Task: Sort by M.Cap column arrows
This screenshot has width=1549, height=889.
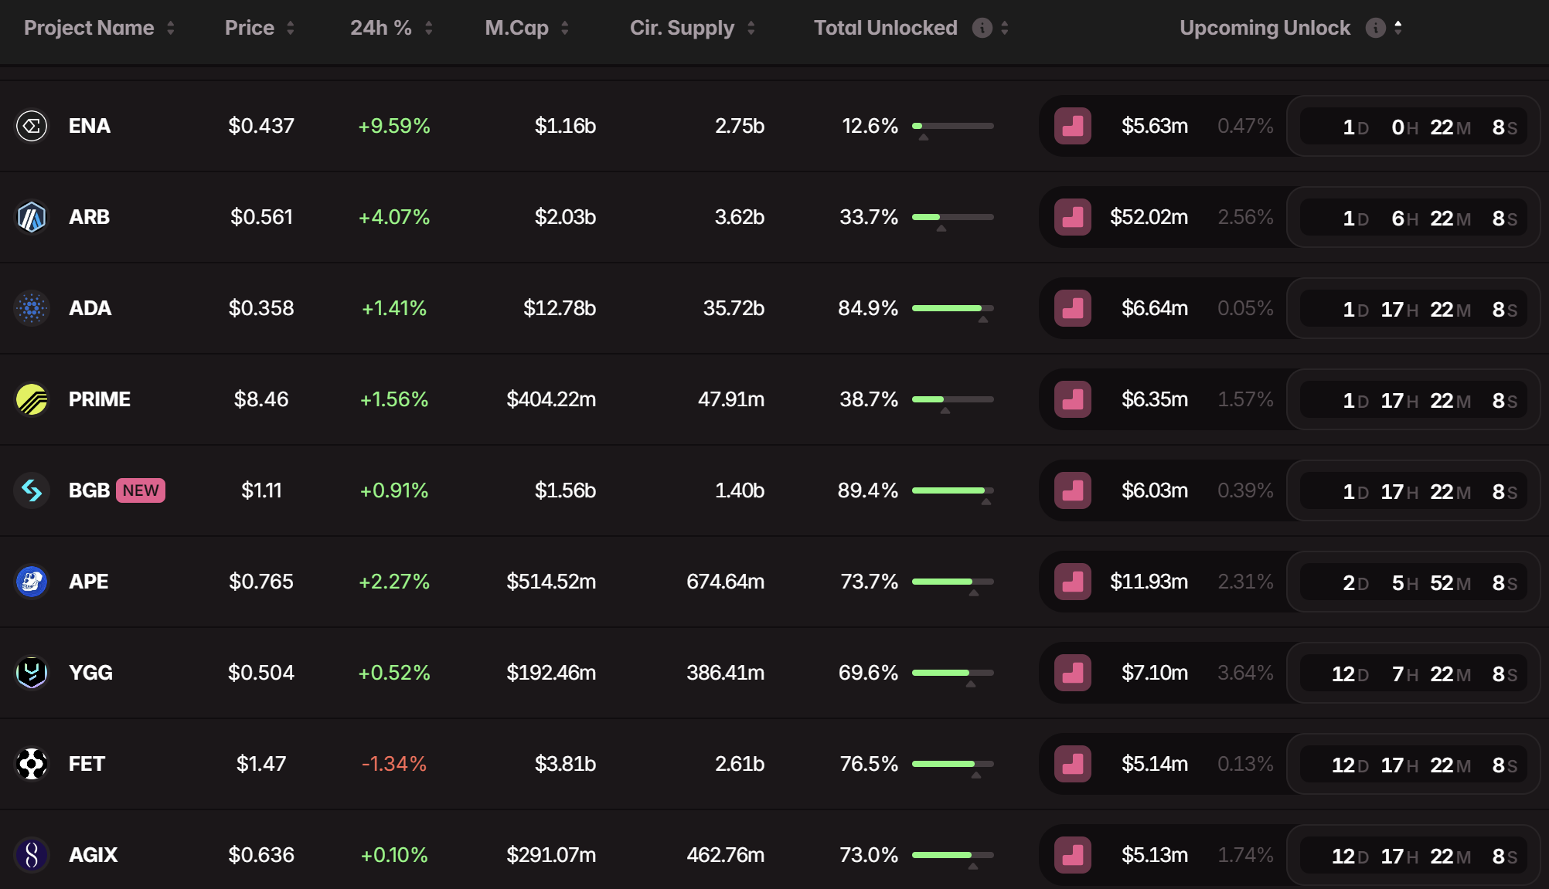Action: (565, 28)
